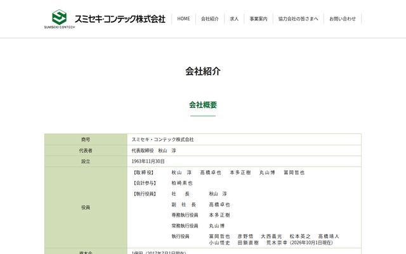Go to the 求人 navigation item
Screen dimensions: 406x254
point(234,19)
